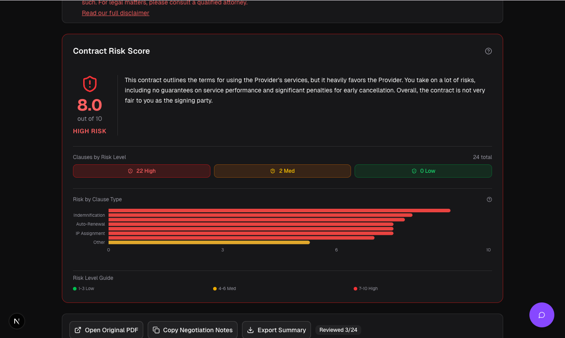Click Copy Negotiation Notes
This screenshot has height=338, width=565.
click(x=192, y=330)
